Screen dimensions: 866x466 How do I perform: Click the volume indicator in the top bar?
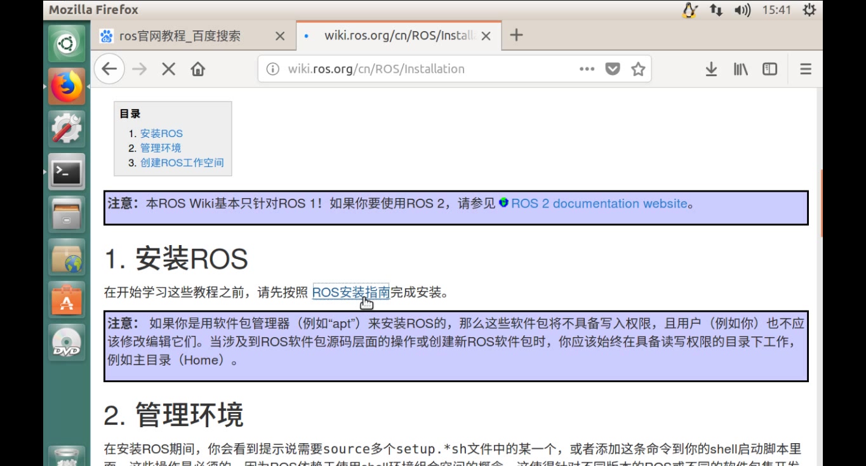tap(742, 10)
